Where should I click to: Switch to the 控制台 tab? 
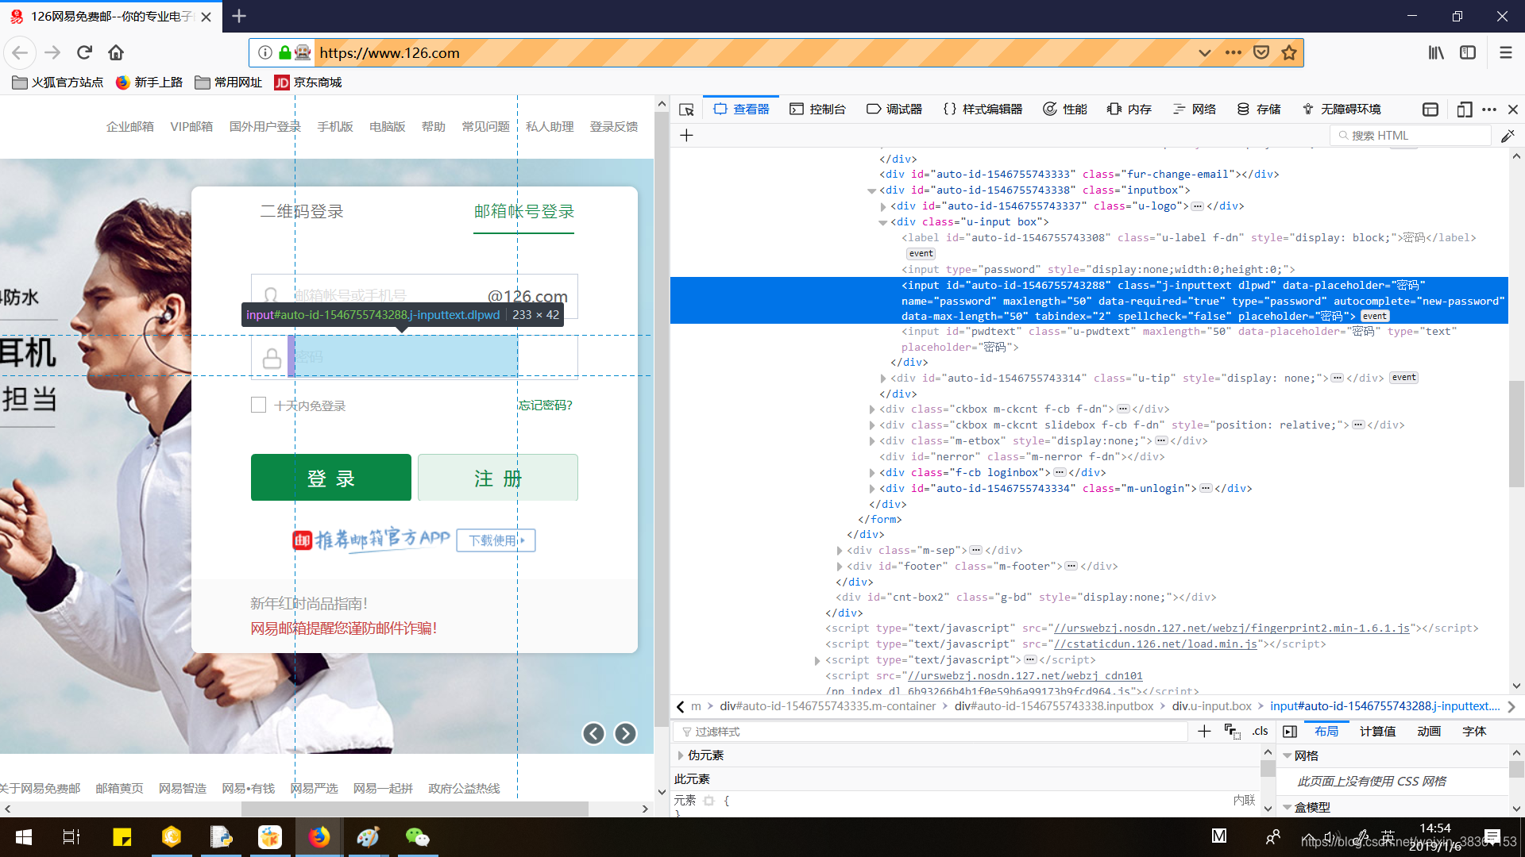click(817, 110)
